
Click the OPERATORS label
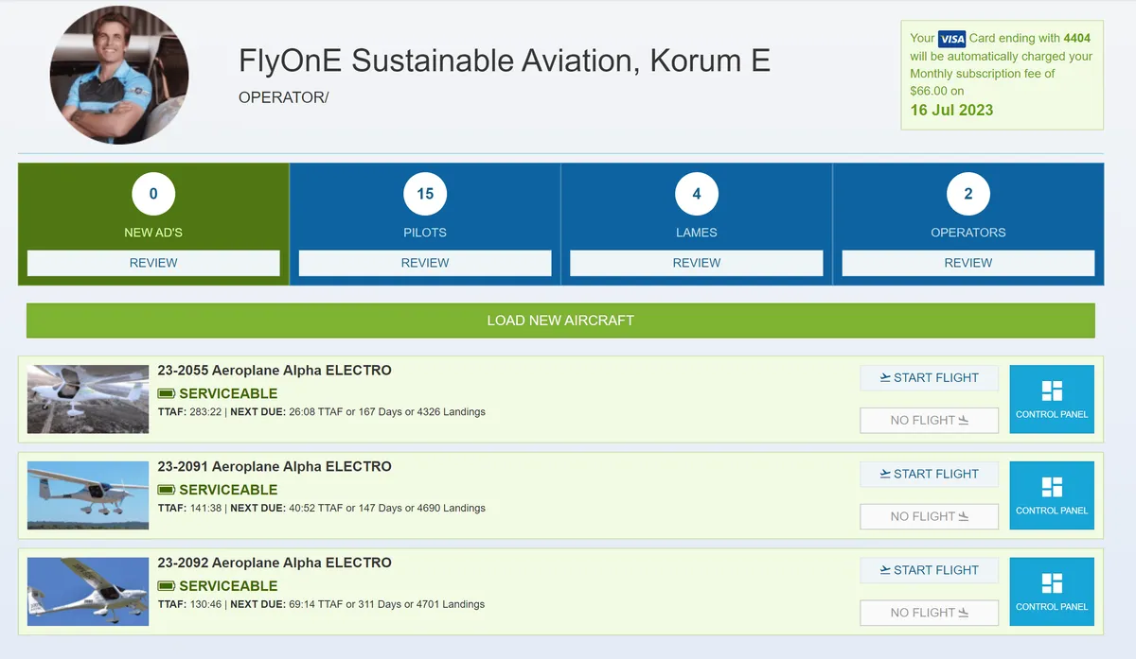point(968,233)
